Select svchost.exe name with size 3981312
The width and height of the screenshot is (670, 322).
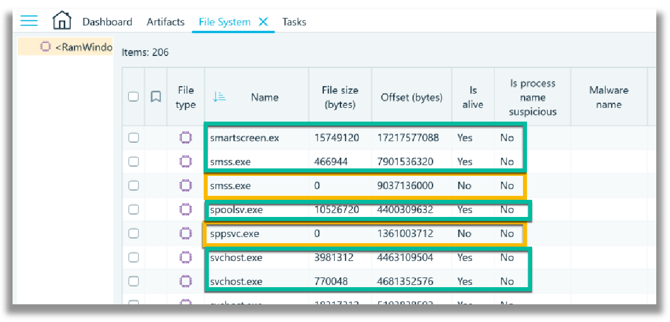pos(236,257)
